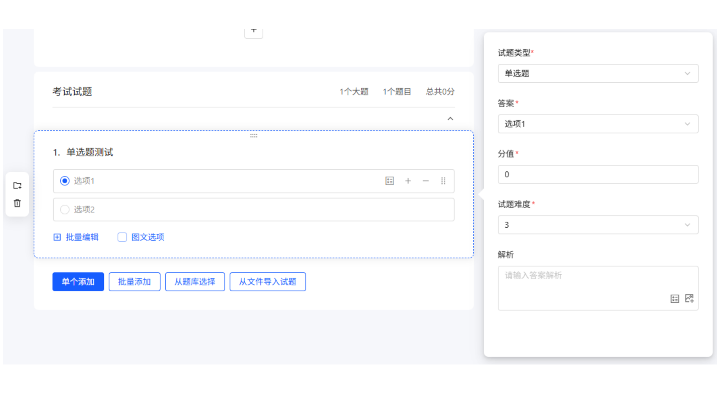Delete the question with the trash icon

tap(17, 203)
